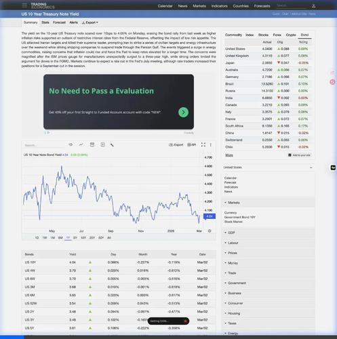Viewport: 337px width, 339px height.
Task: Open News in top navigation
Action: (x=182, y=6)
